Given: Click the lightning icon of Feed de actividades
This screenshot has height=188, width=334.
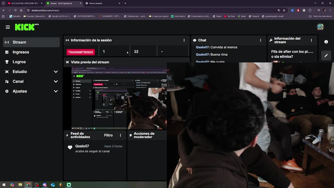Looking at the screenshot, I should point(67,135).
